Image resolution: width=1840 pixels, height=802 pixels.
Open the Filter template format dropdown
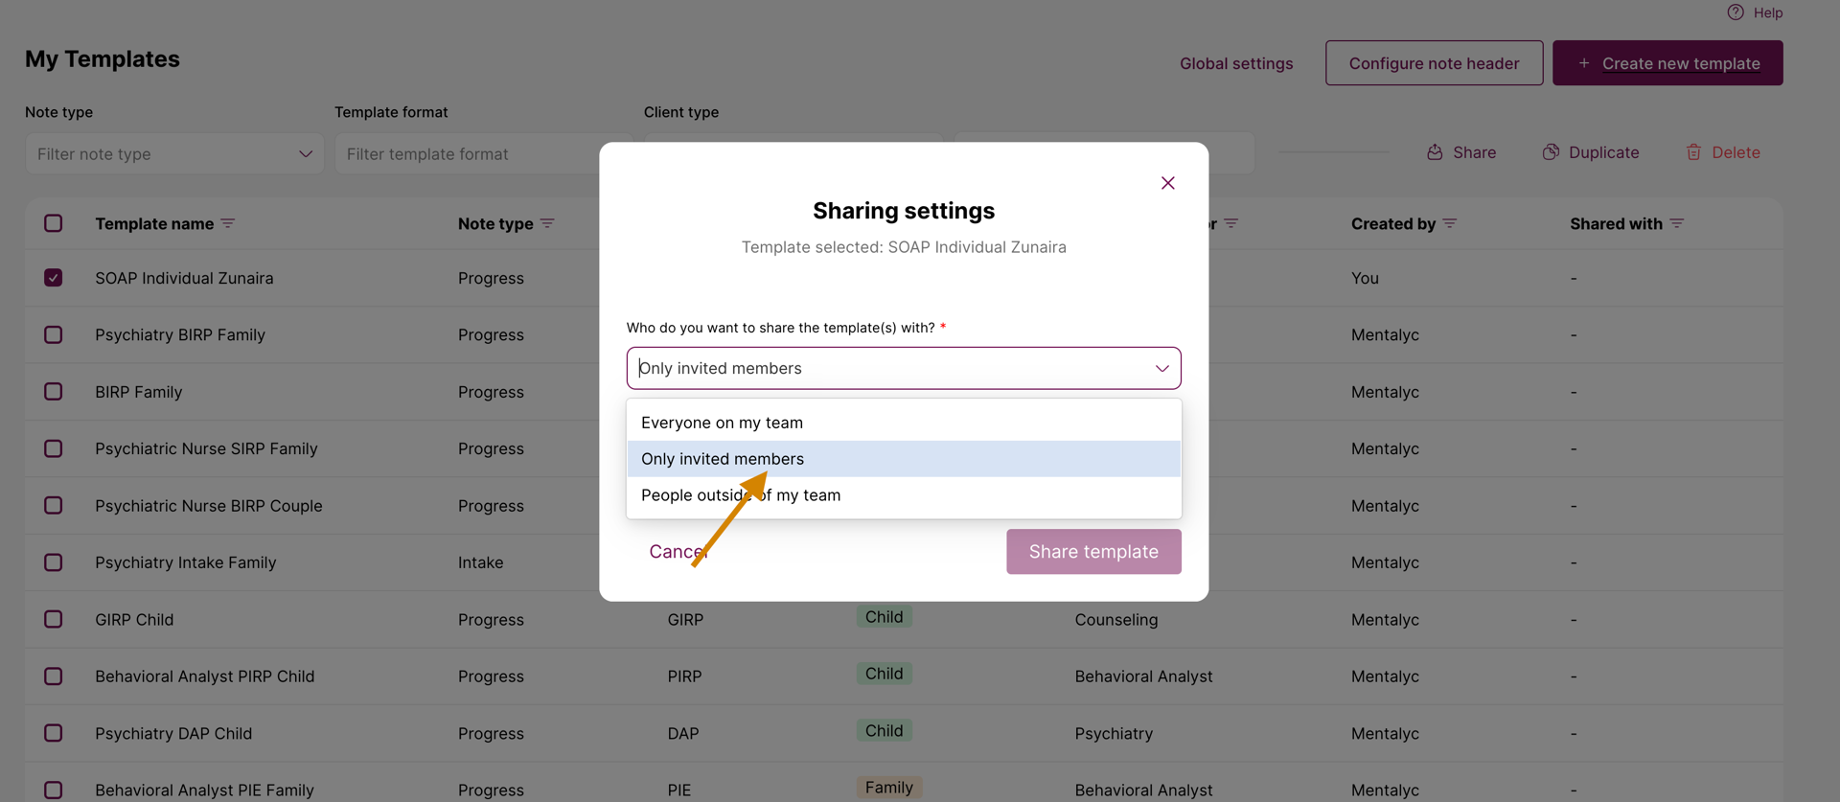(470, 153)
